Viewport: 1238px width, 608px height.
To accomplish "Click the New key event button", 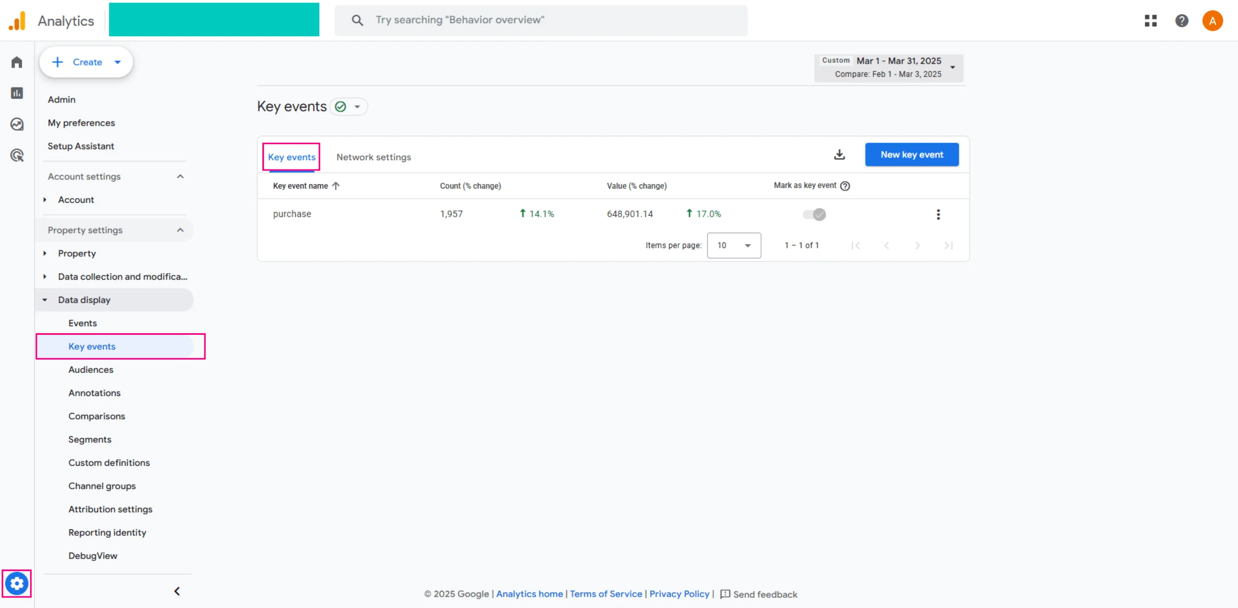I will pos(912,155).
